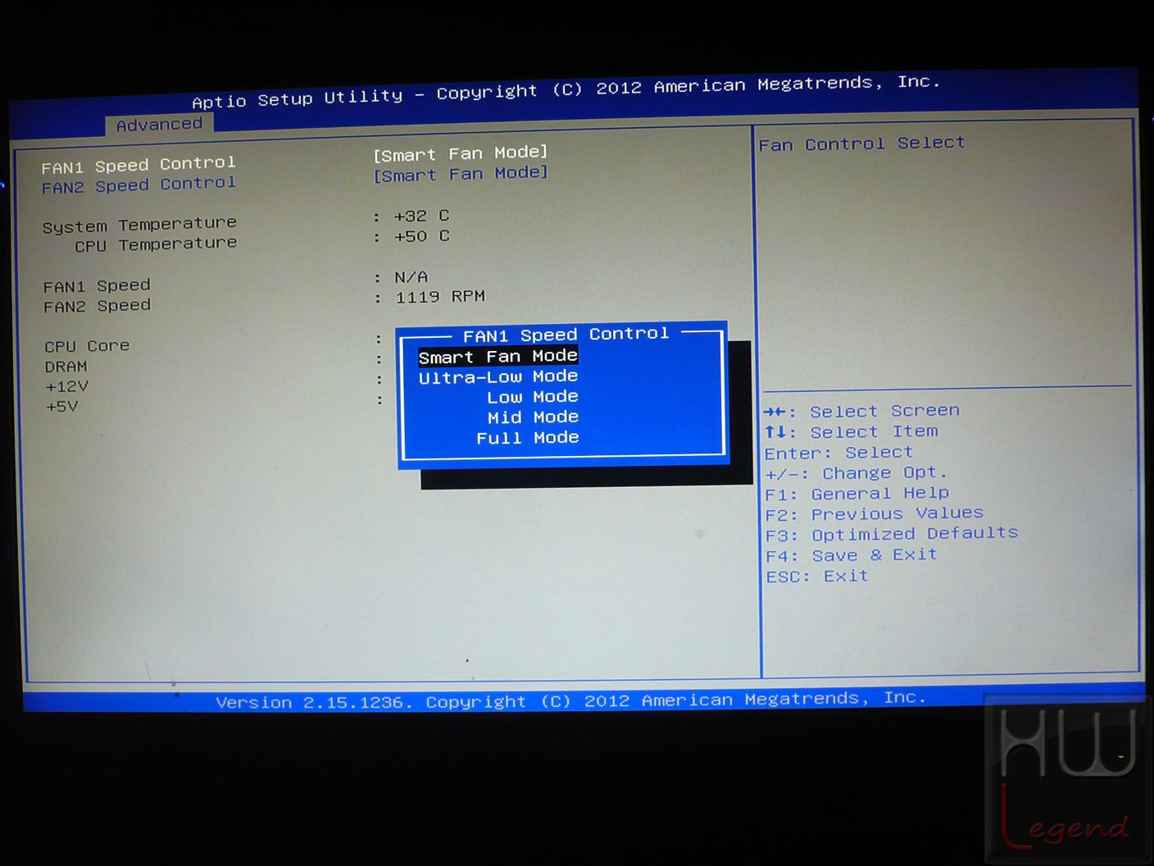Click the +/-: Change Opt. hint

coord(856,473)
